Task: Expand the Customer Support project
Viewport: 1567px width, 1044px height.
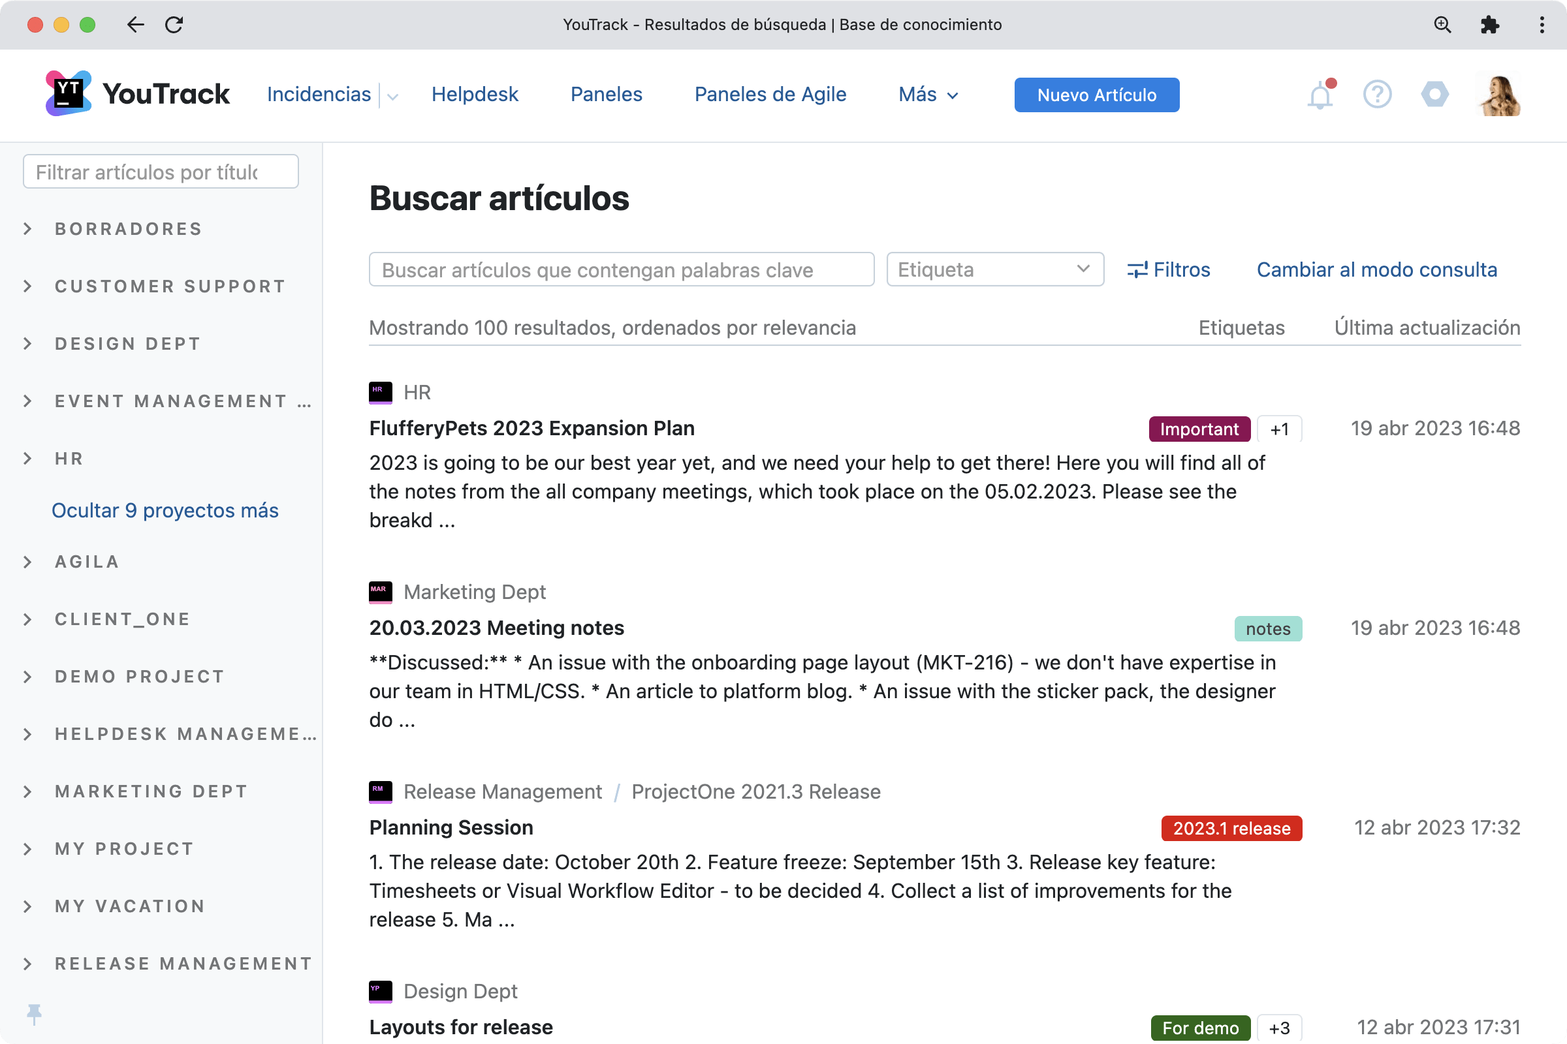Action: click(x=27, y=286)
